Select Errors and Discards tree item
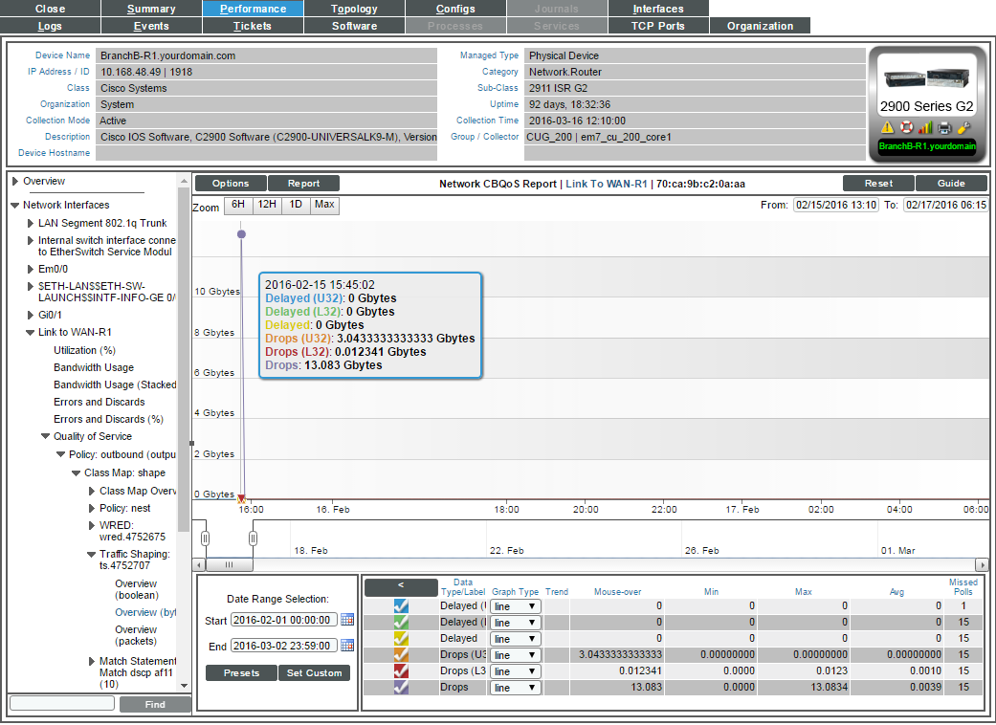 click(x=100, y=403)
